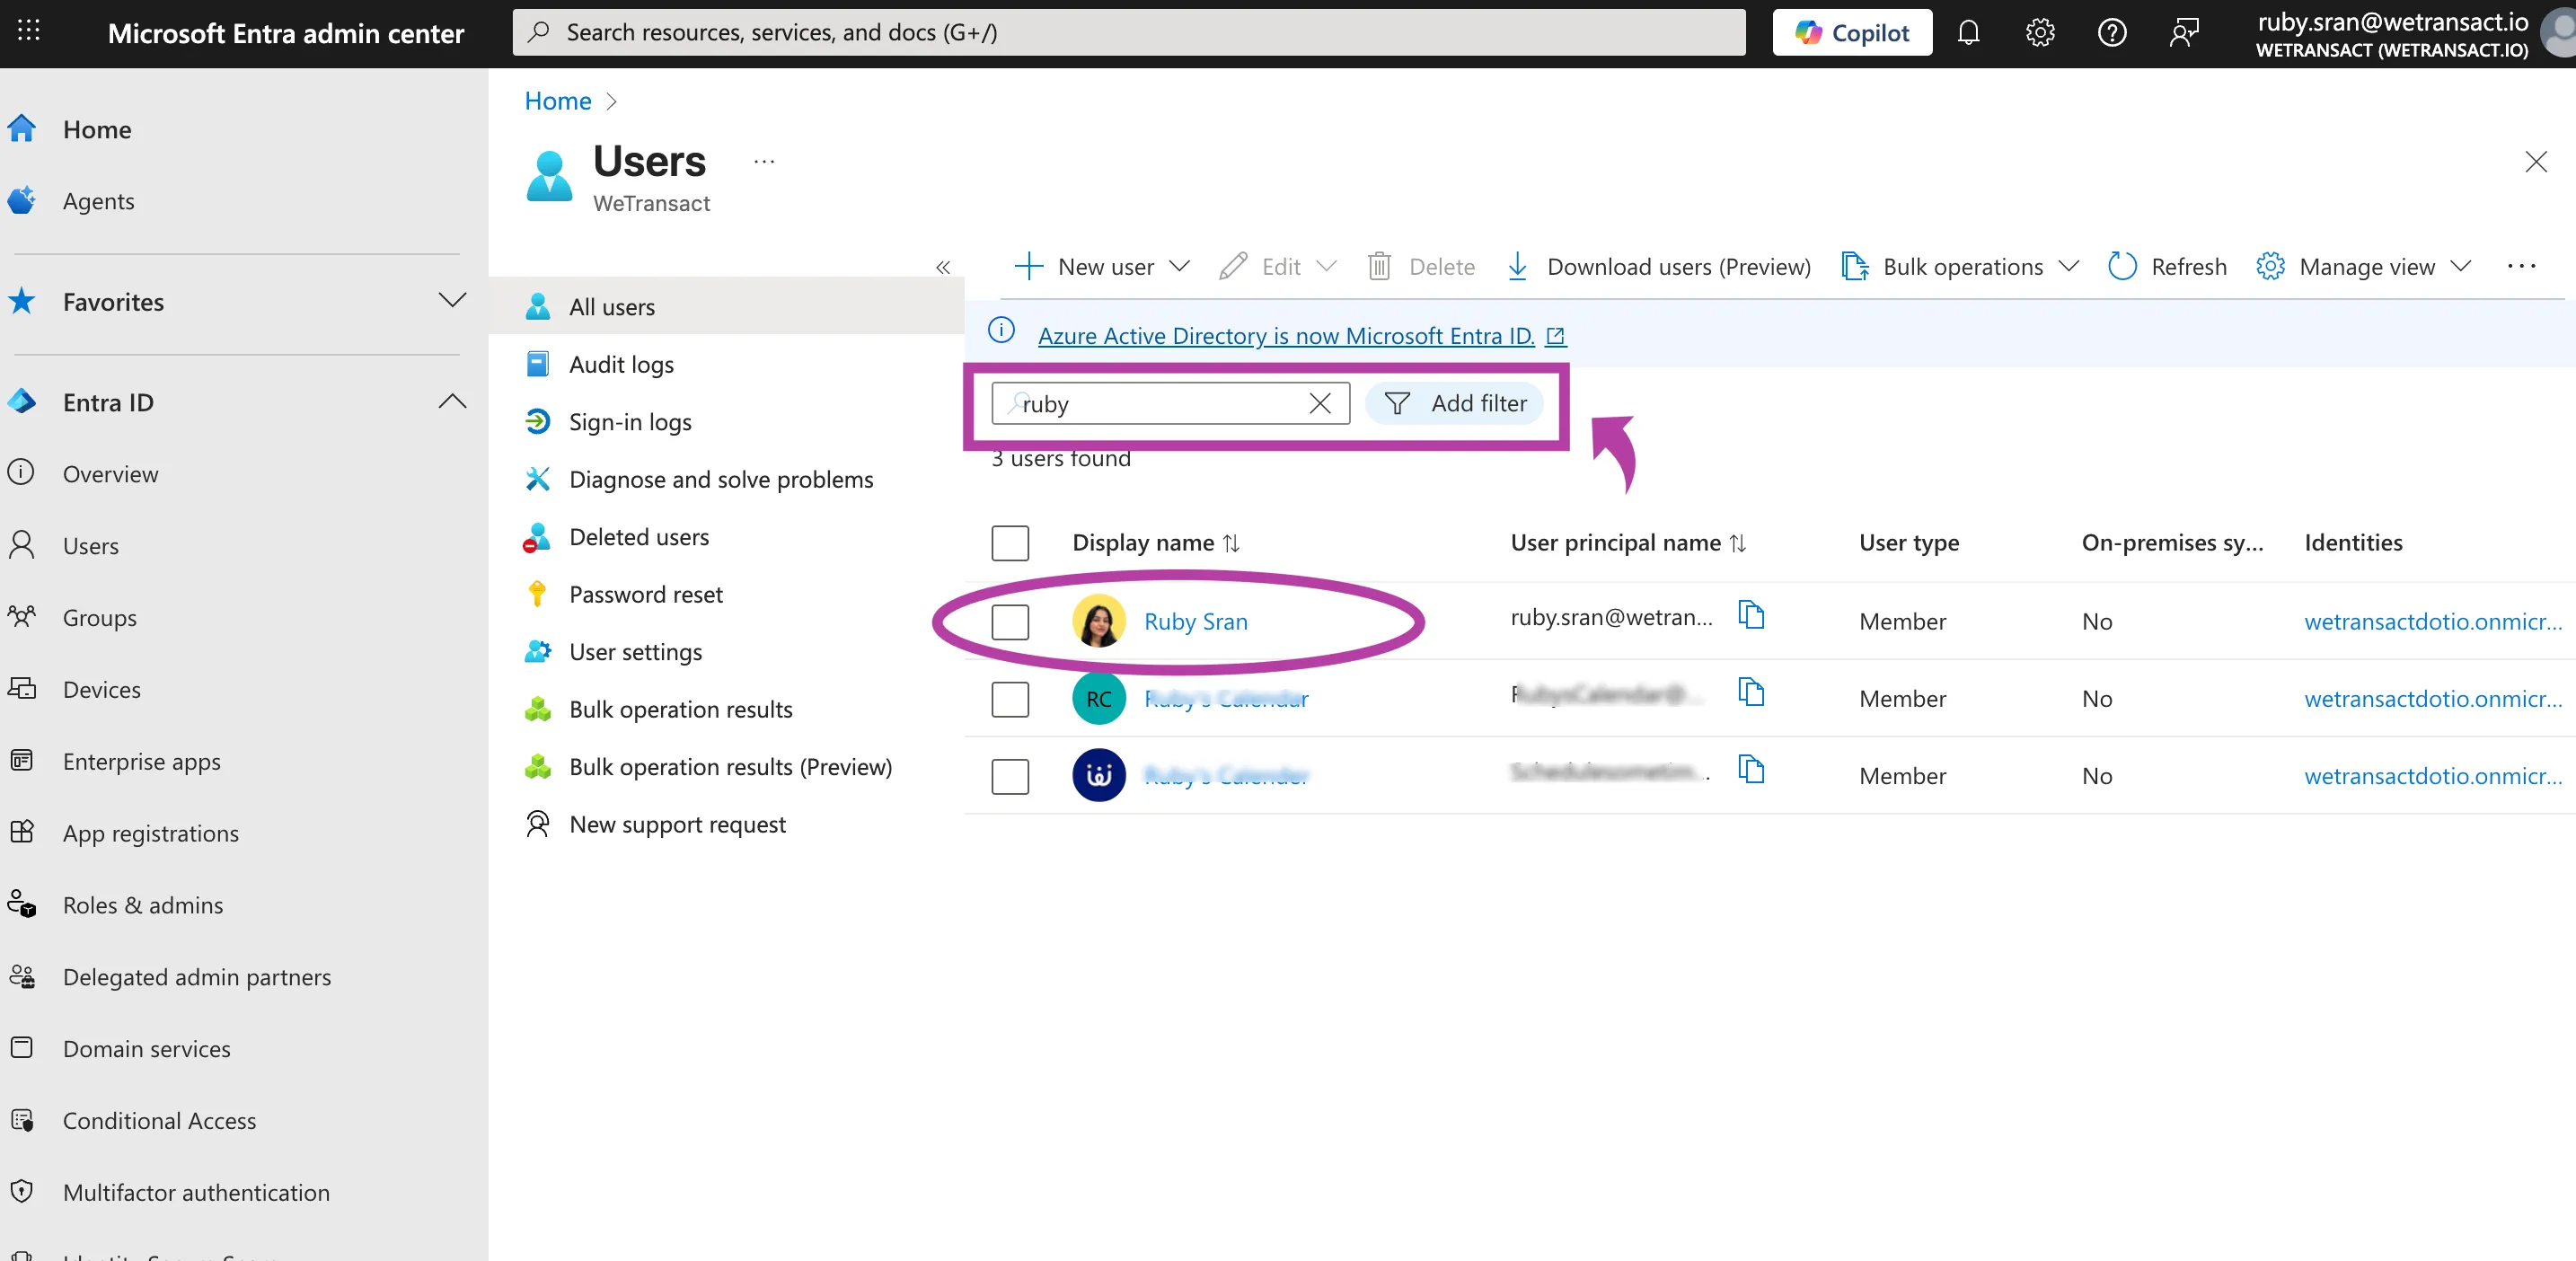Sort by Display name column

[x=1155, y=543]
